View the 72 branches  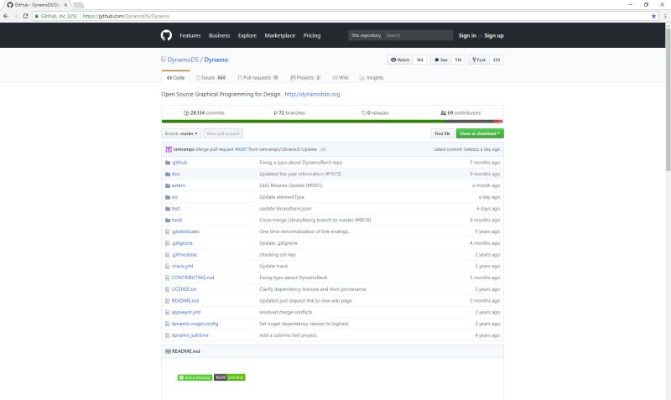pos(289,113)
